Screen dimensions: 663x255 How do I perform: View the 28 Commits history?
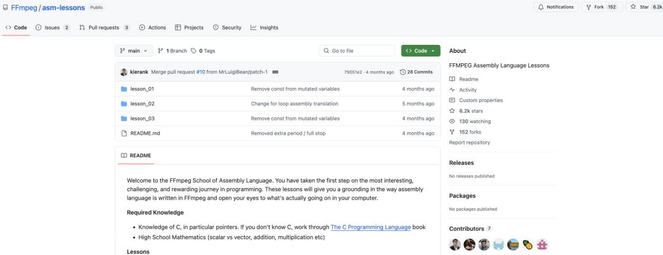(x=416, y=72)
